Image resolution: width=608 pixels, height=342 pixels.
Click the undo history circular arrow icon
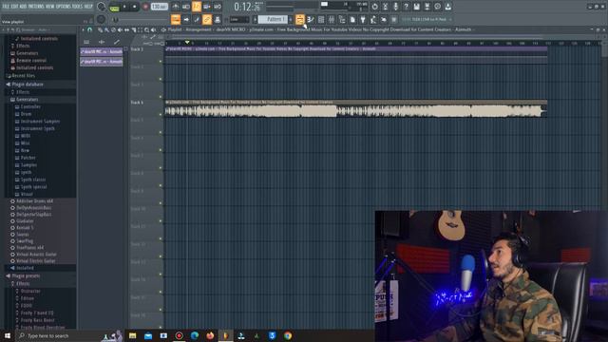(374, 7)
